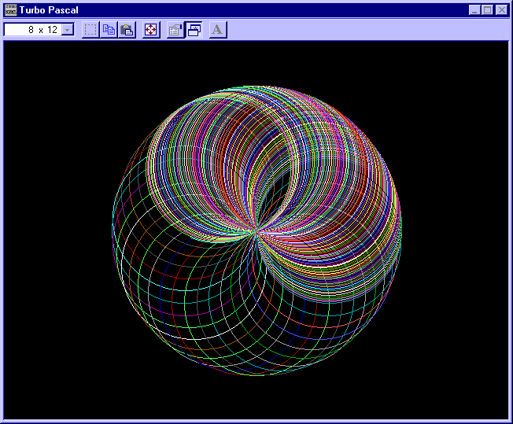
Task: Minimize the Turbo Pascal window
Action: pos(474,10)
